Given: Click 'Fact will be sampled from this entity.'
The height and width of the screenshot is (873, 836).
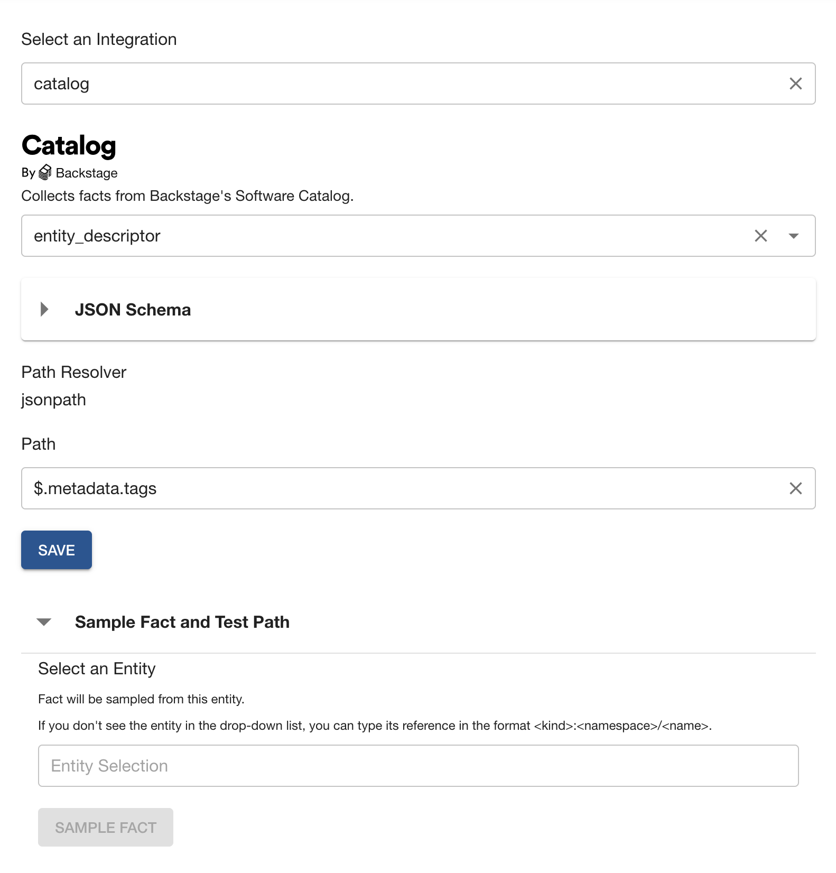Looking at the screenshot, I should pos(141,699).
